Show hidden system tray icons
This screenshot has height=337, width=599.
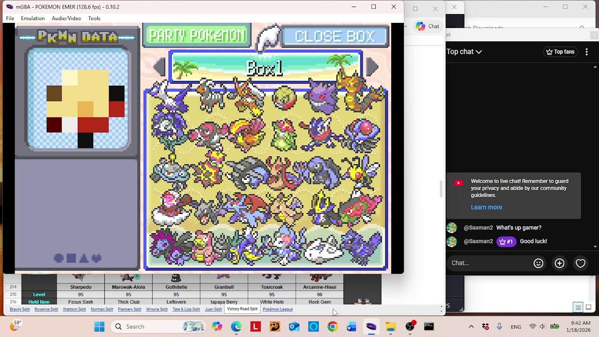click(x=471, y=326)
